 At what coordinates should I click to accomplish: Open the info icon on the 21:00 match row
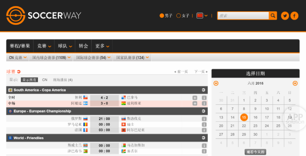click(204, 119)
